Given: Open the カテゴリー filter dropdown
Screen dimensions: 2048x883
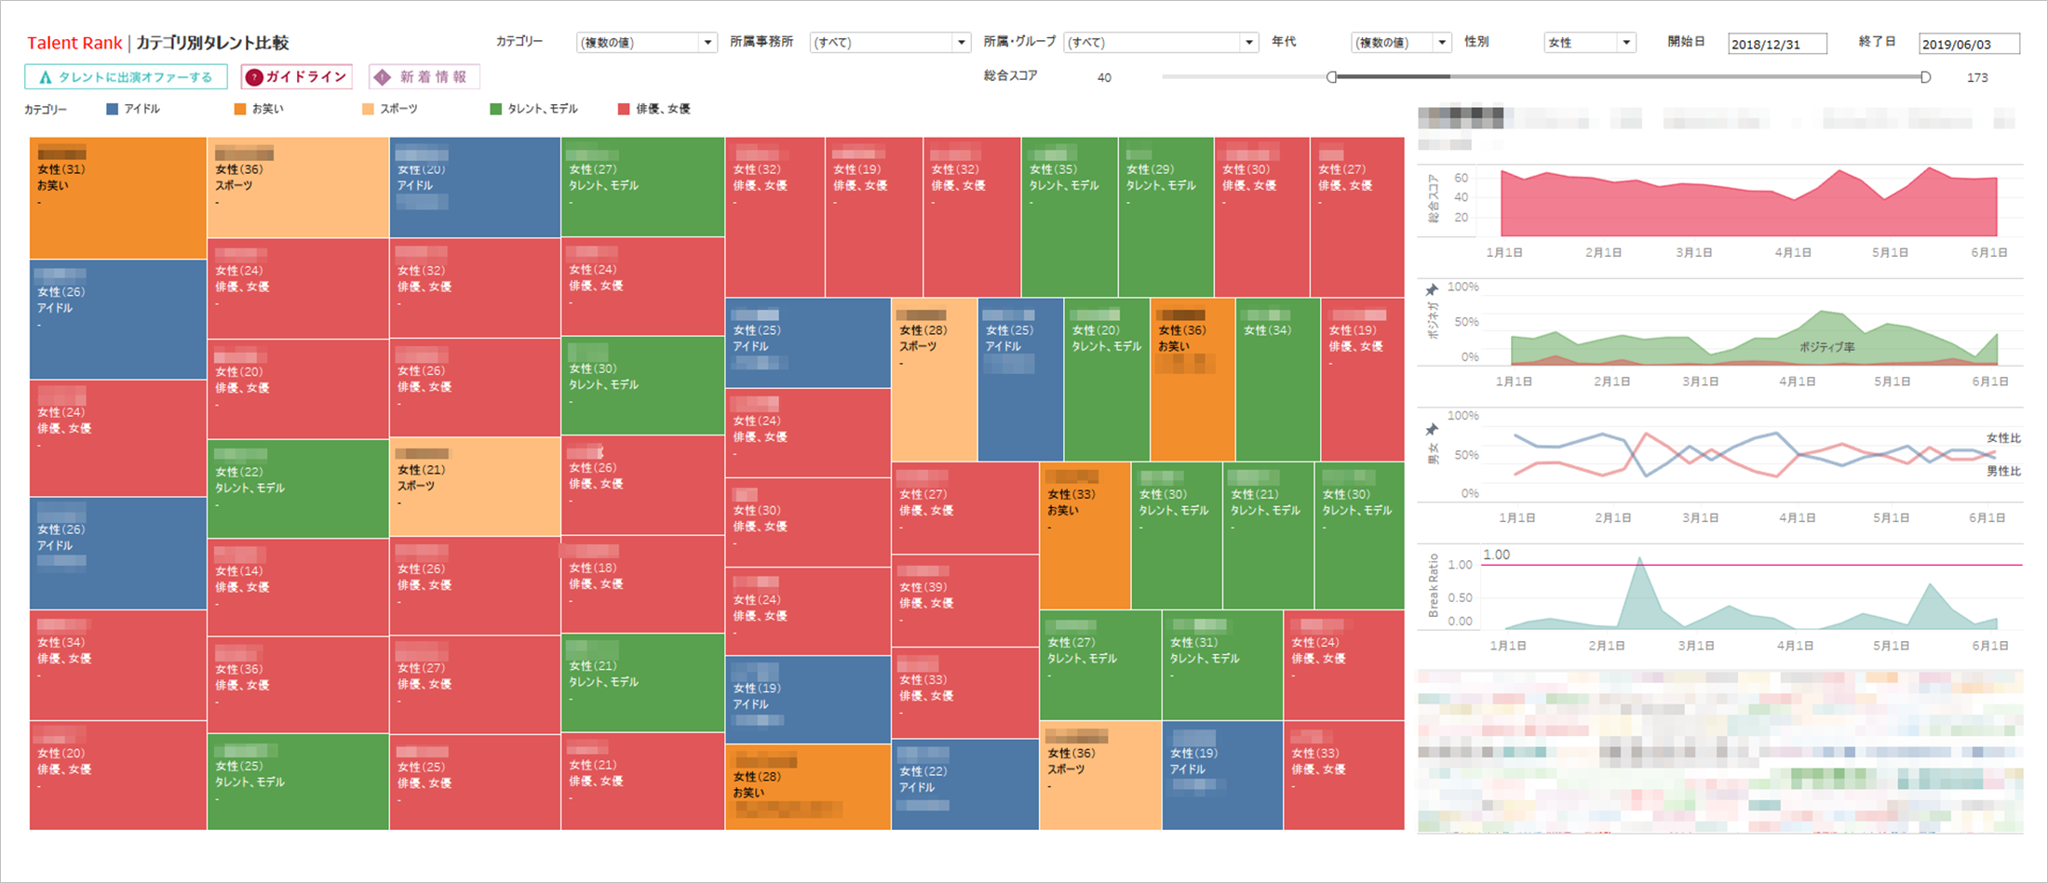Looking at the screenshot, I should (x=707, y=43).
